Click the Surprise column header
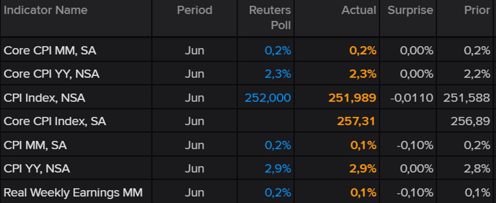This screenshot has width=496, height=203. coord(410,11)
